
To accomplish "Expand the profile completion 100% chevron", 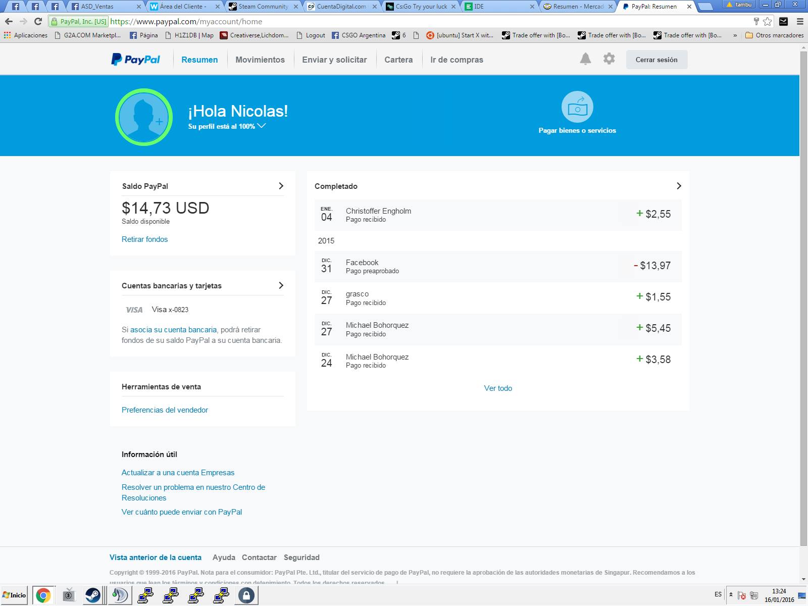I will click(262, 126).
